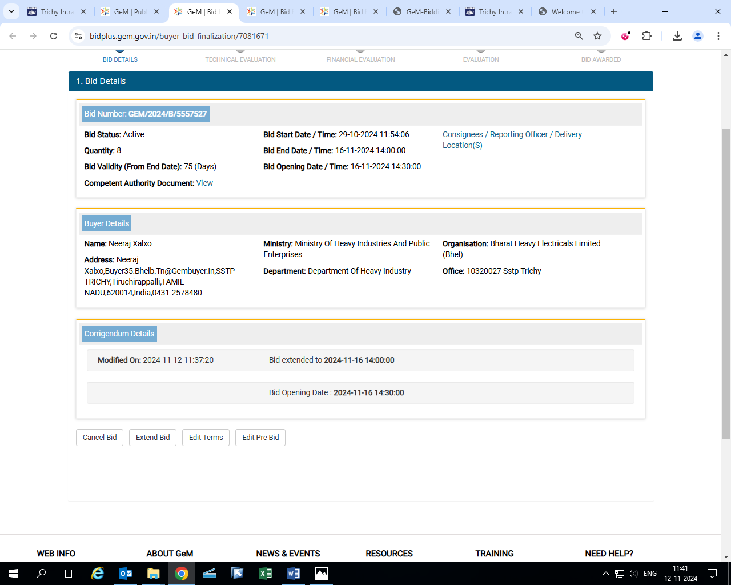Bookmark this page with the star icon
731x585 pixels.
(597, 36)
